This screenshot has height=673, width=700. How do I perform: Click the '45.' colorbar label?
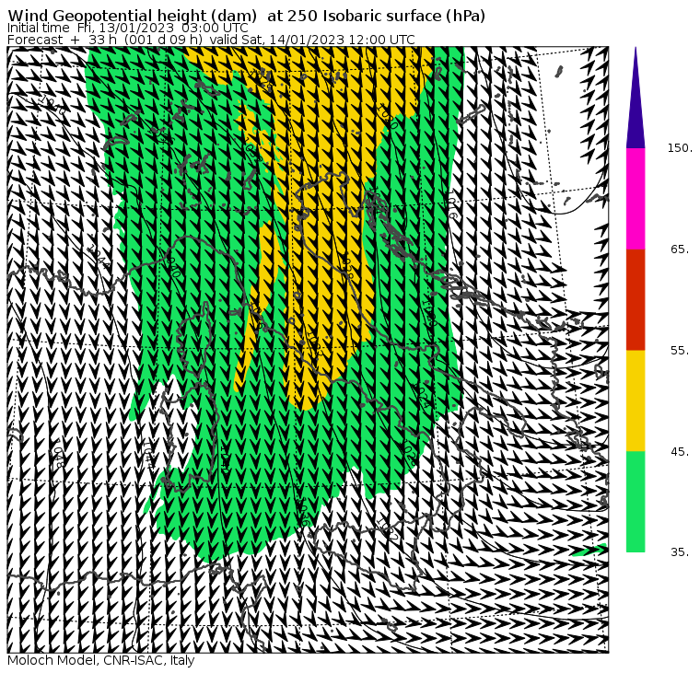680,452
